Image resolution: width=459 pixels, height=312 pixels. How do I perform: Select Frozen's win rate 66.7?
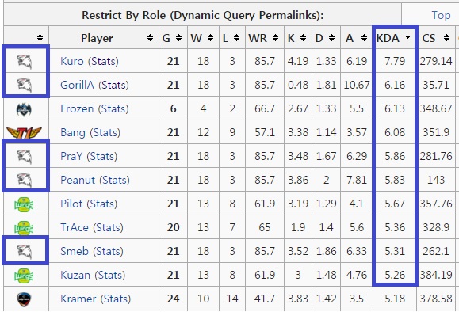pos(265,108)
